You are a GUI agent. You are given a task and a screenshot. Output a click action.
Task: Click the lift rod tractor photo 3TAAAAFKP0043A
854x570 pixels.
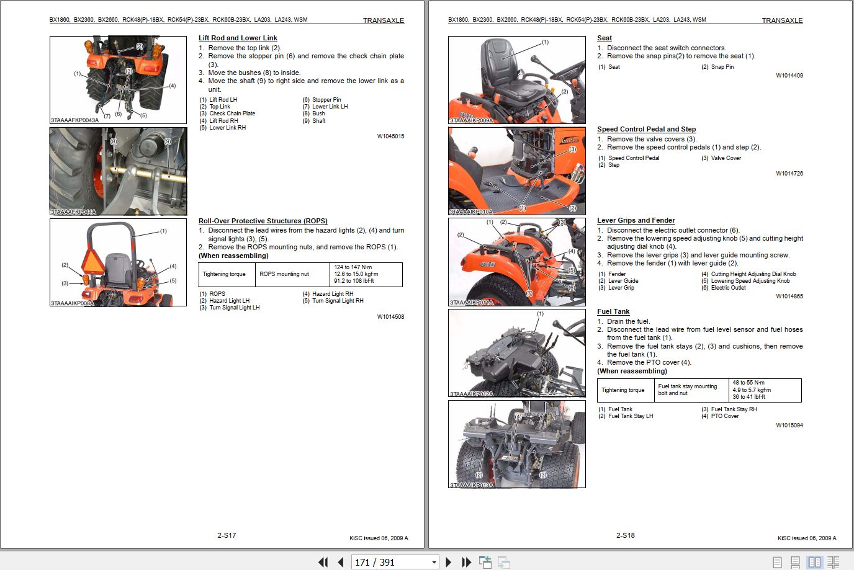118,79
